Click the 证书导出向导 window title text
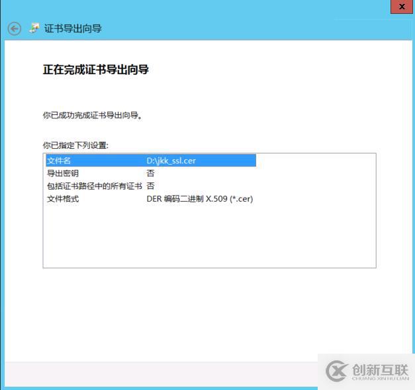Screen dimensions: 415x390 [x=73, y=28]
